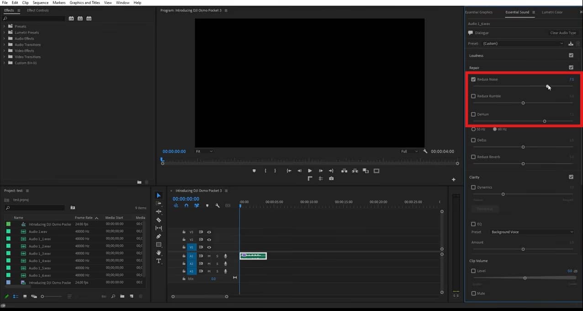583x311 pixels.
Task: Select the Ripple Edit tool
Action: (159, 212)
